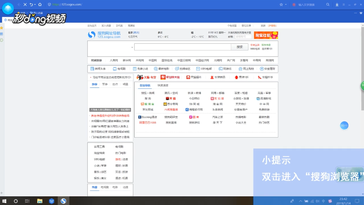Image resolution: width=364 pixels, height=205 pixels.
Task: Click 中国日报网 link
Action: pos(184,61)
